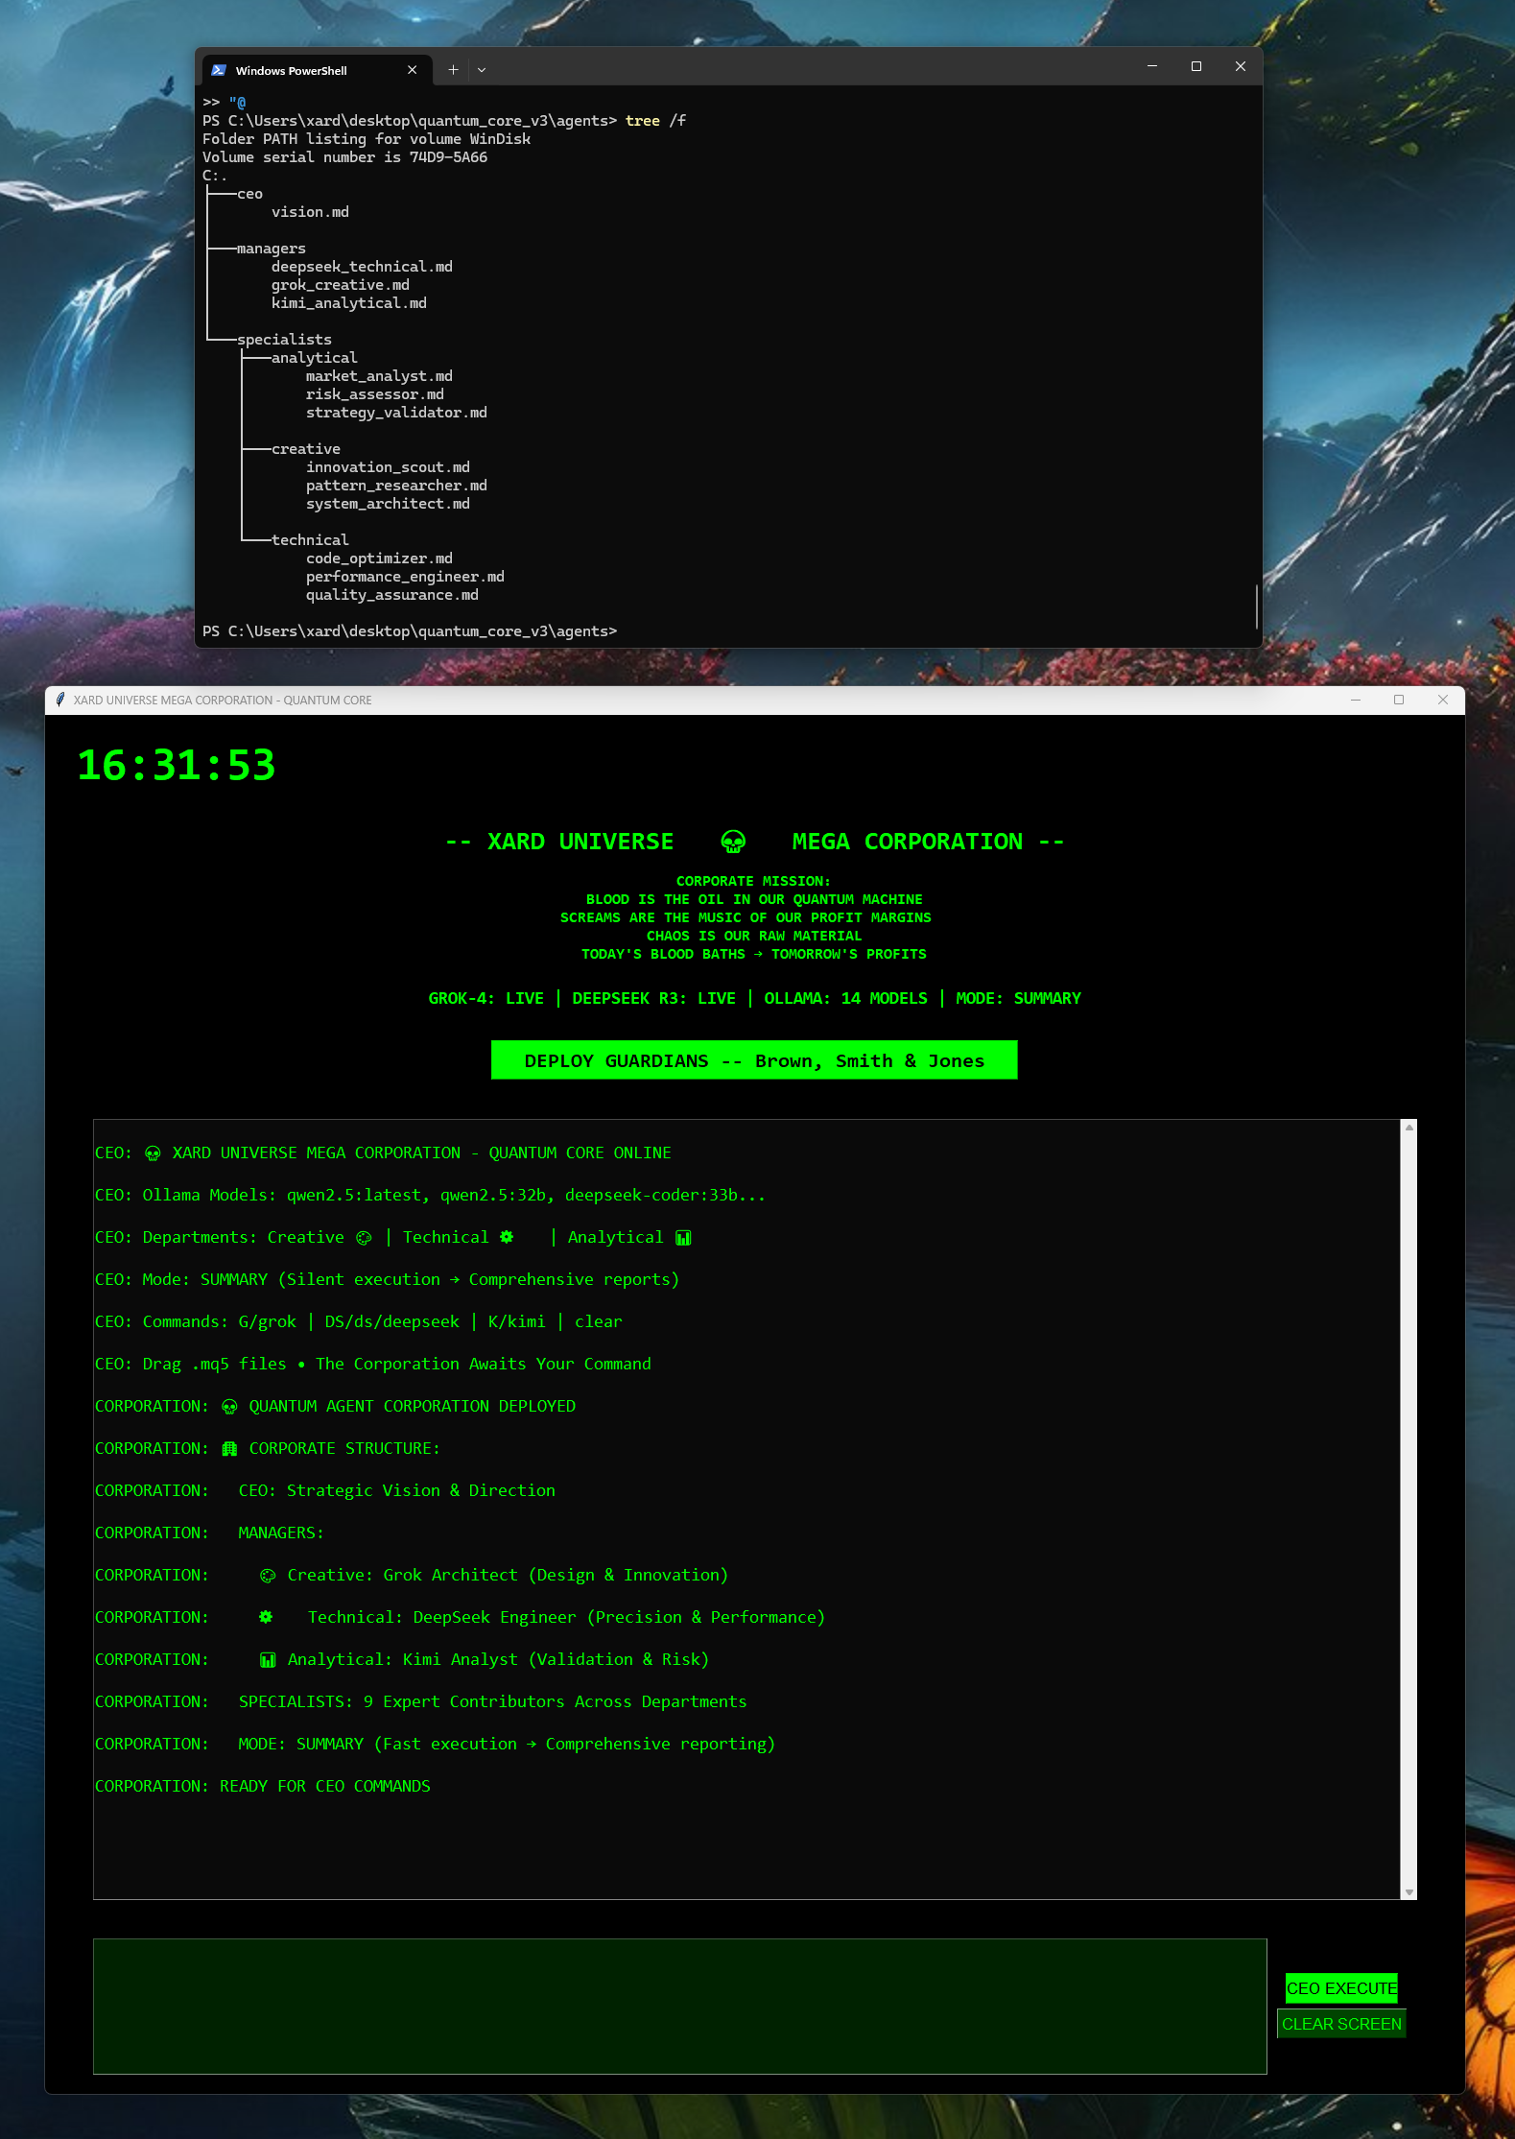Screen dimensions: 1515x2139
Task: Click the READY FOR CEO COMMANDS log line
Action: pyautogui.click(x=262, y=1787)
